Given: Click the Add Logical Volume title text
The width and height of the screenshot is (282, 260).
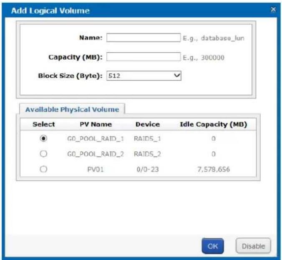Looking at the screenshot, I should point(50,10).
